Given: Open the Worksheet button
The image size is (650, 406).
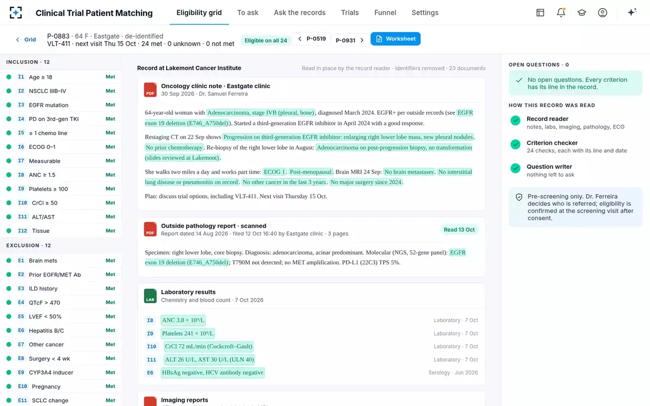Looking at the screenshot, I should click(x=395, y=39).
